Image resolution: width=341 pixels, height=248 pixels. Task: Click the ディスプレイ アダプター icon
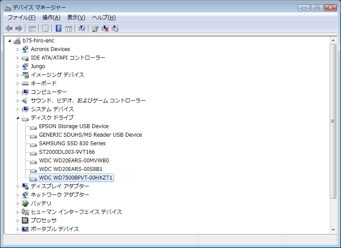click(x=25, y=186)
